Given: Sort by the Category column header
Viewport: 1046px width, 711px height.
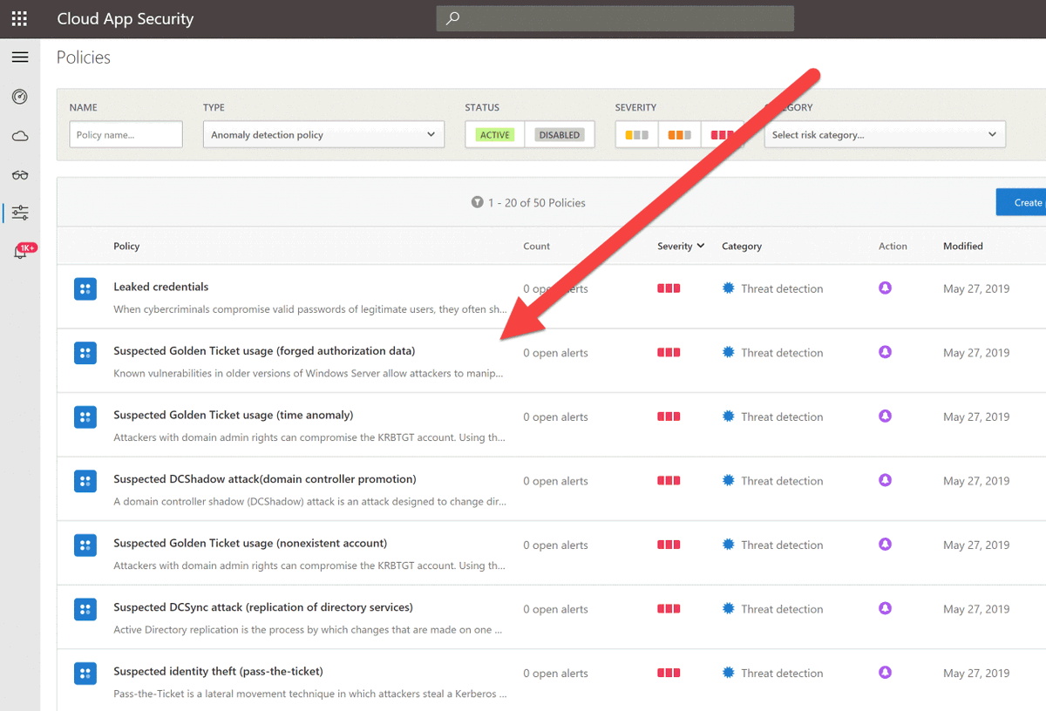Looking at the screenshot, I should [x=742, y=247].
